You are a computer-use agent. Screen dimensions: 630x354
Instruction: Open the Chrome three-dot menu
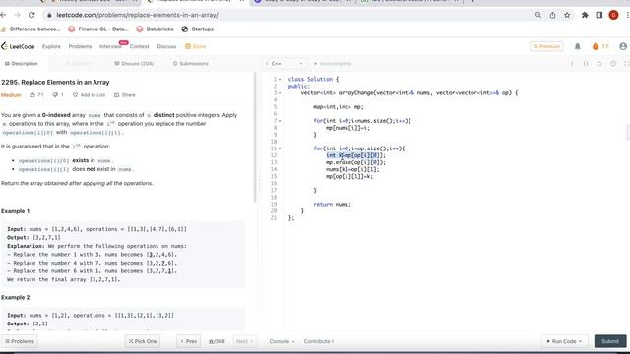coord(627,15)
